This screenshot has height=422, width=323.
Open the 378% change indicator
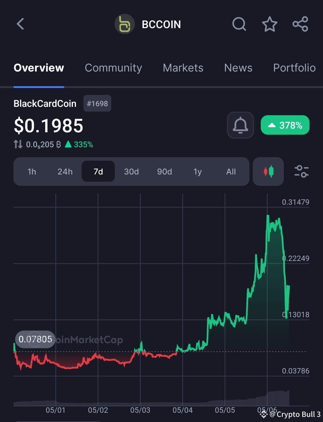click(x=284, y=125)
